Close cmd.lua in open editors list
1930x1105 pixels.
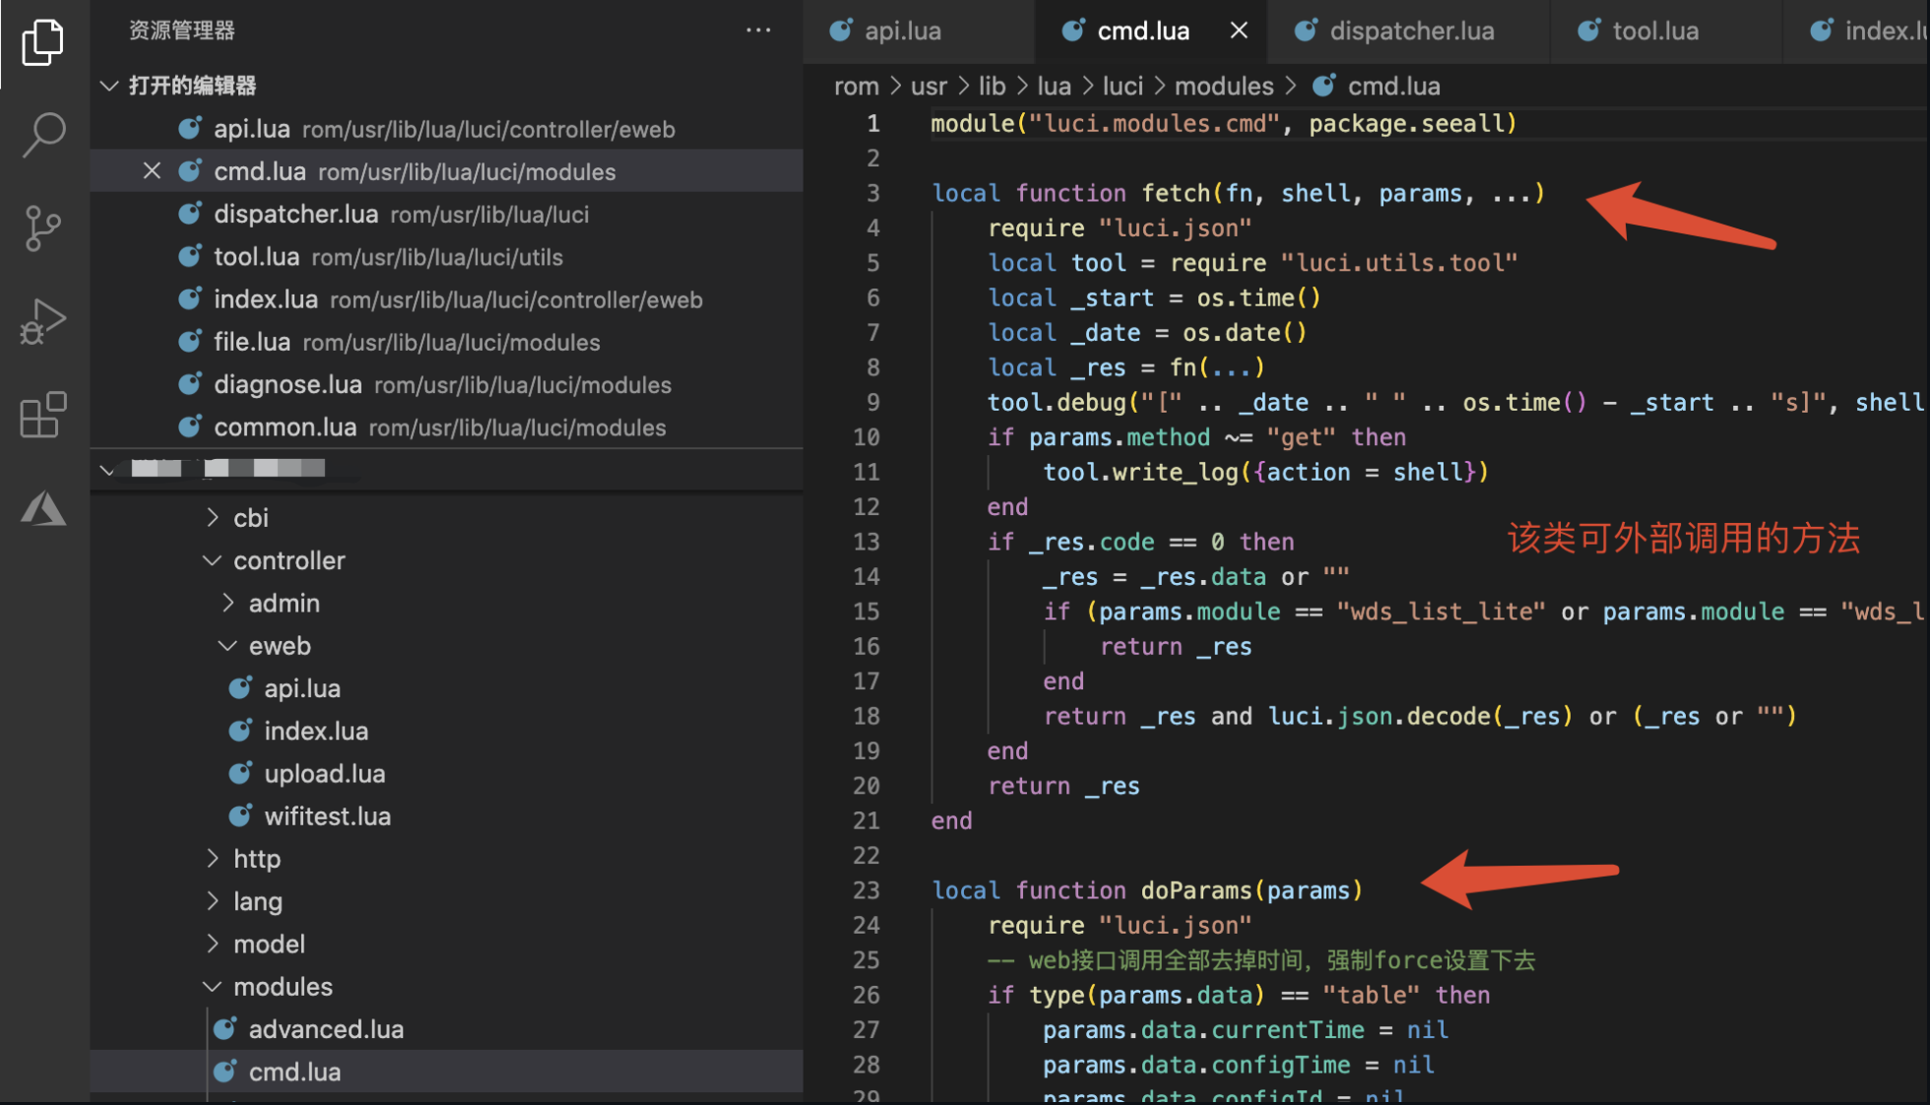coord(152,171)
